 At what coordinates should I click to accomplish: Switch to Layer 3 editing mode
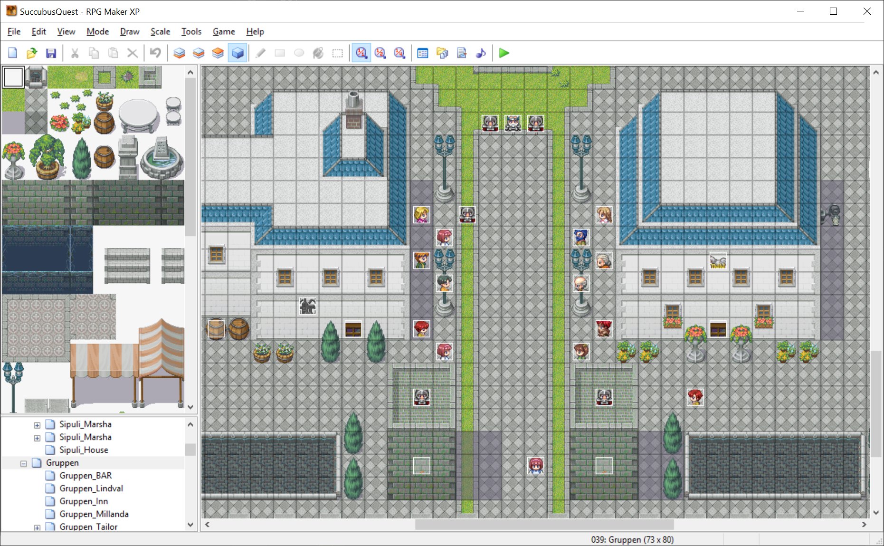point(218,53)
